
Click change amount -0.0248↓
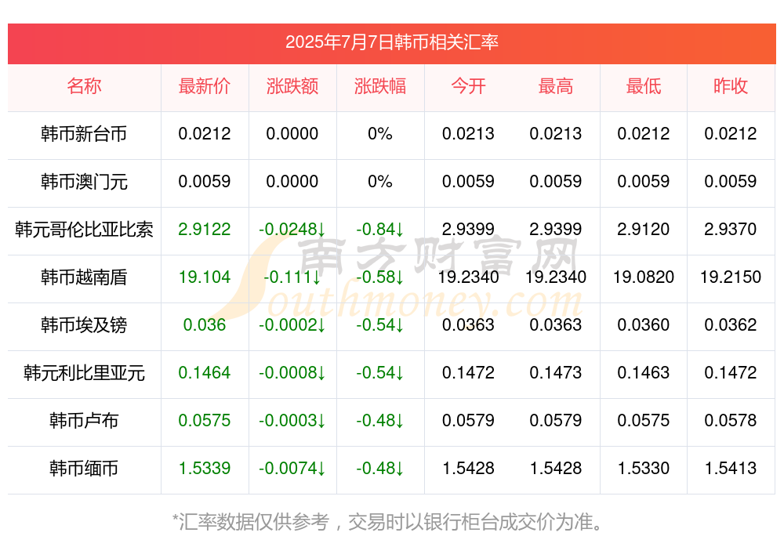point(292,230)
